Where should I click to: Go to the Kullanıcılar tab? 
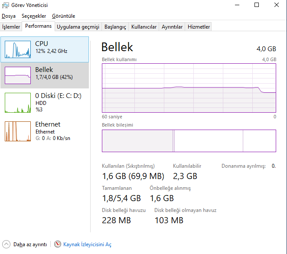pos(144,27)
